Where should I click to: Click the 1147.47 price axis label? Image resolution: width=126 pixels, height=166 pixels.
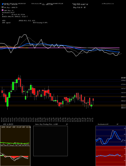coord(123,88)
